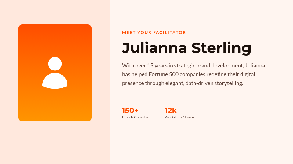
Task: Click the divider line above the stats
Action: pos(195,102)
